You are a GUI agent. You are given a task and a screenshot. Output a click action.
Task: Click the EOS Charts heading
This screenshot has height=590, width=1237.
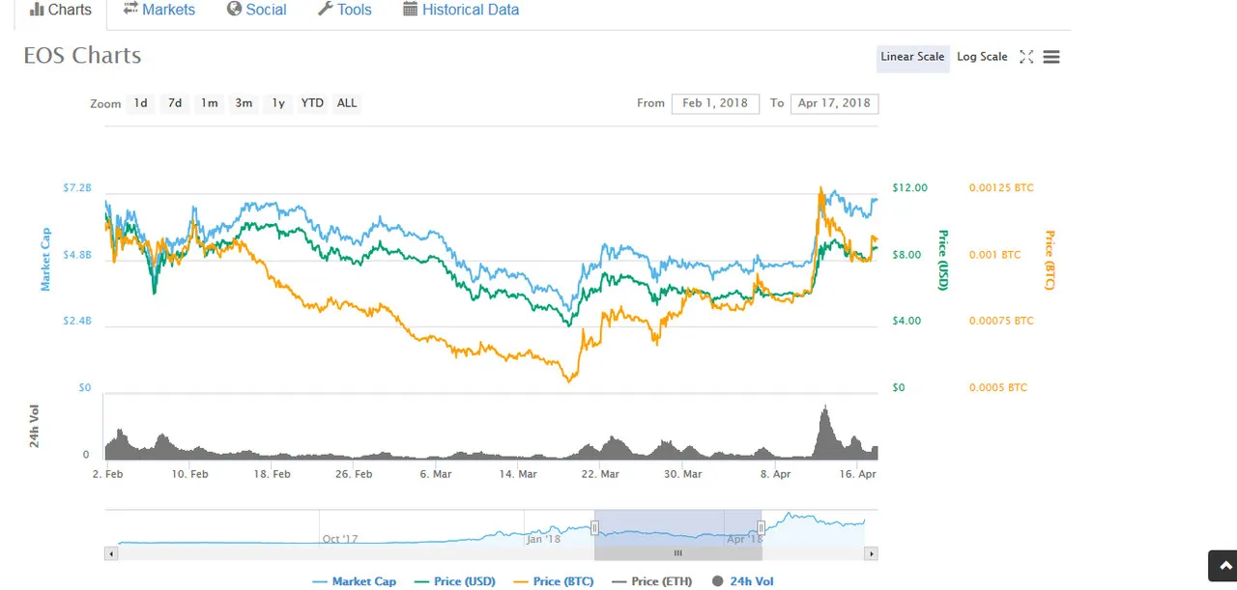[82, 56]
